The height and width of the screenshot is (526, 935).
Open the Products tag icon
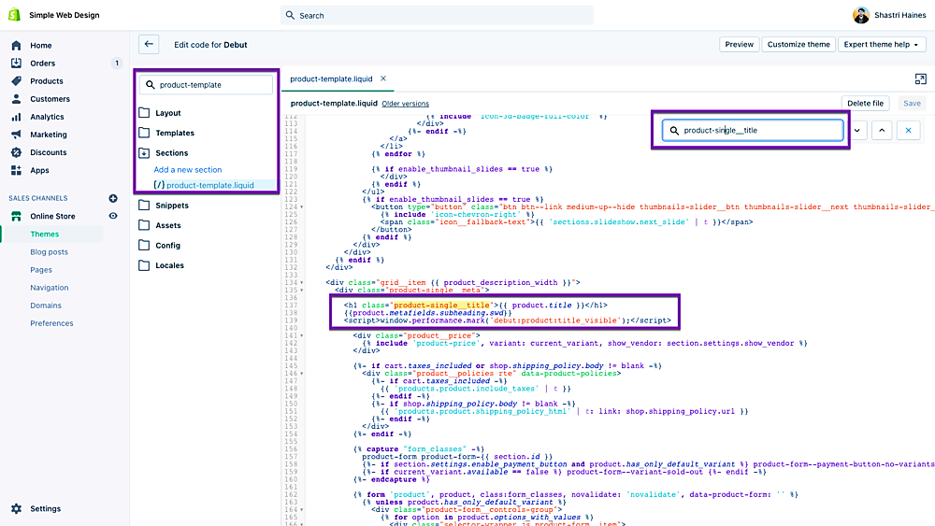coord(16,81)
